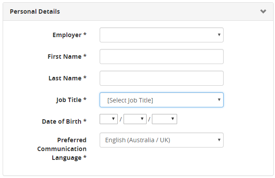Click the Personal Details header title
275x178 pixels.
tap(35, 11)
